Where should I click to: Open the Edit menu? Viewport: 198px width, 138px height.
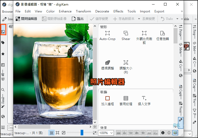[x=28, y=11]
